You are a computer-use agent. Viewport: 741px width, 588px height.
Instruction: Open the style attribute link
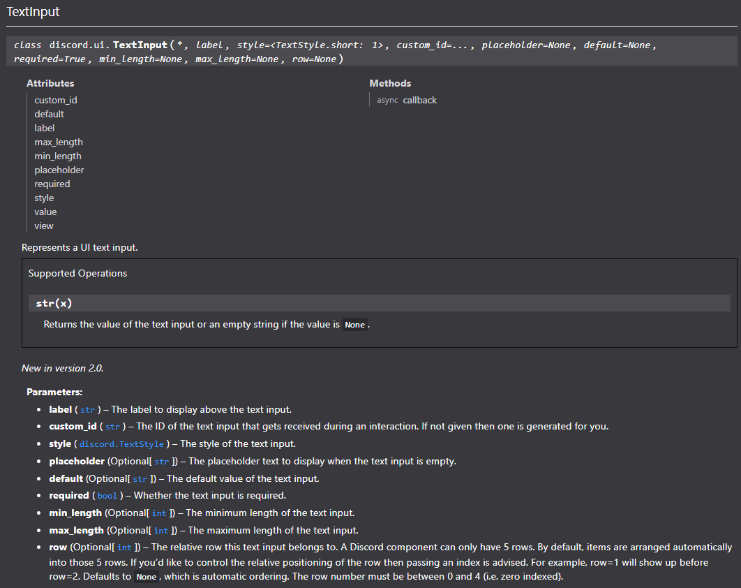click(x=44, y=198)
